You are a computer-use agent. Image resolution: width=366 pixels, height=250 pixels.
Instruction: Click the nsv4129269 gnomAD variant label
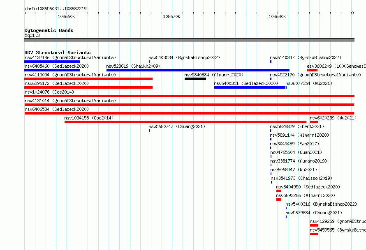(338, 221)
